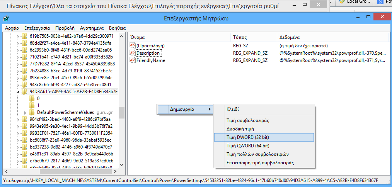
Task: Click folder icon of key 94D3A615-A899-4AC5
Action: point(24,92)
